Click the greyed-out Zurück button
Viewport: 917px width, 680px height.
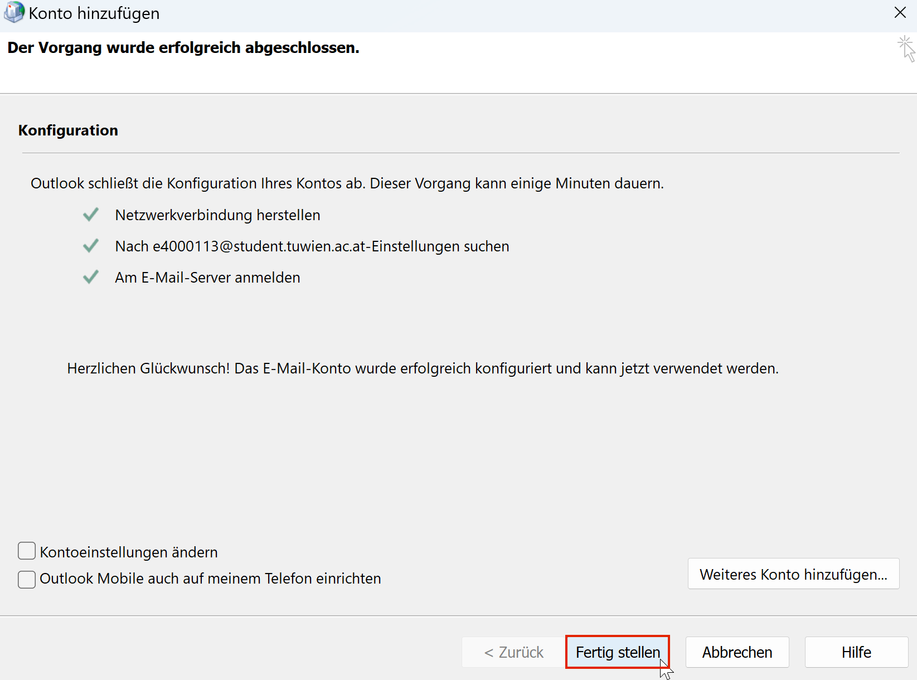coord(513,652)
